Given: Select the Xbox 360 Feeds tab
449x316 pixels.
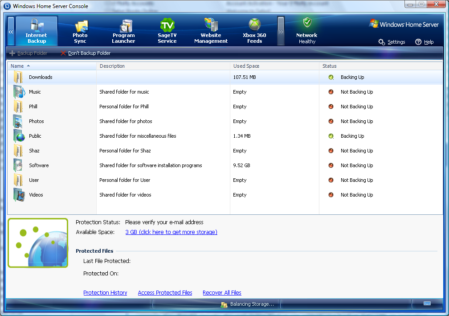Looking at the screenshot, I should 254,31.
